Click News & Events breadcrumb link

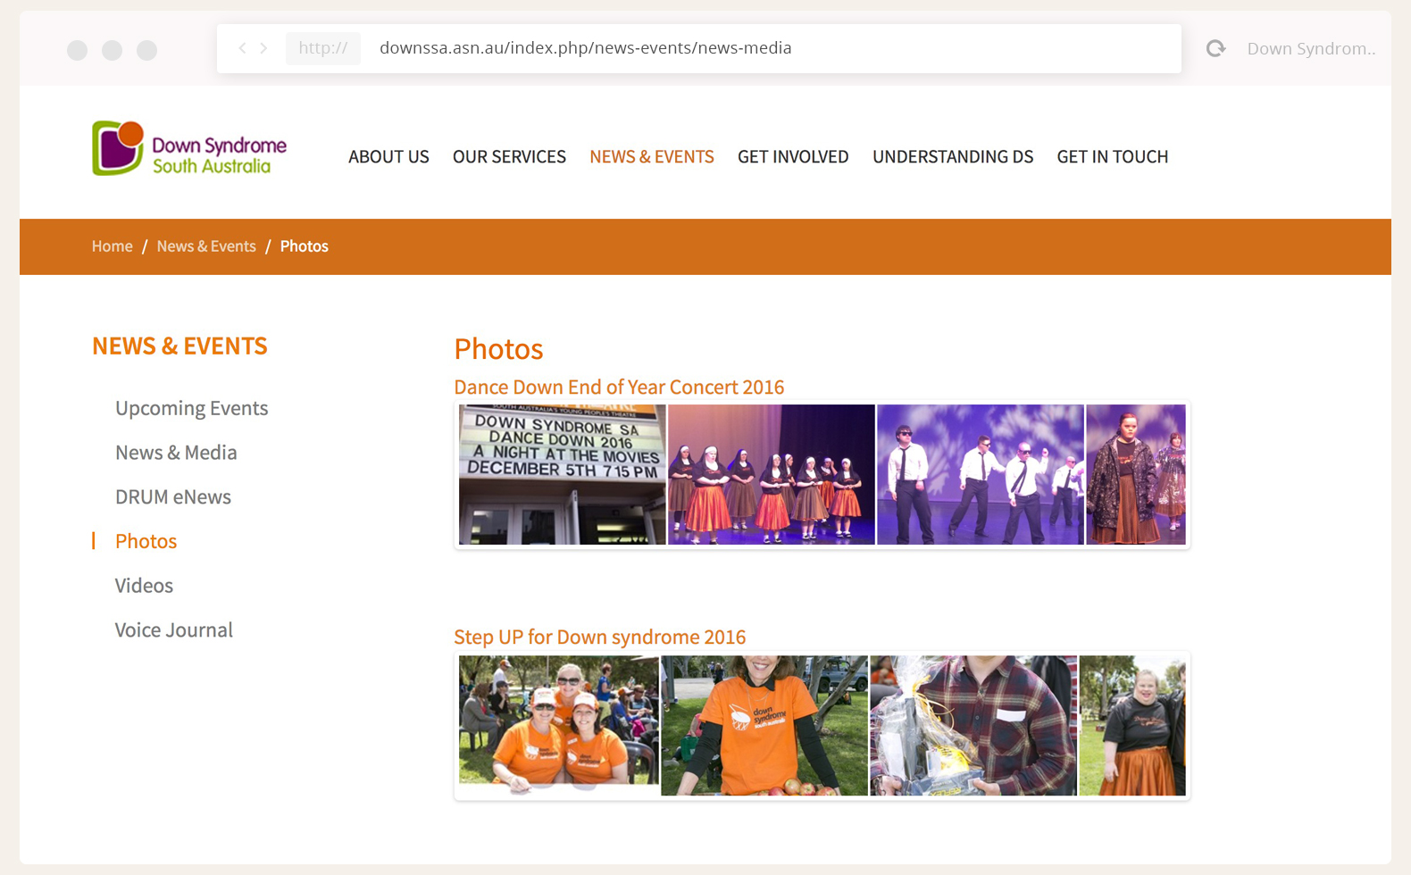point(206,246)
